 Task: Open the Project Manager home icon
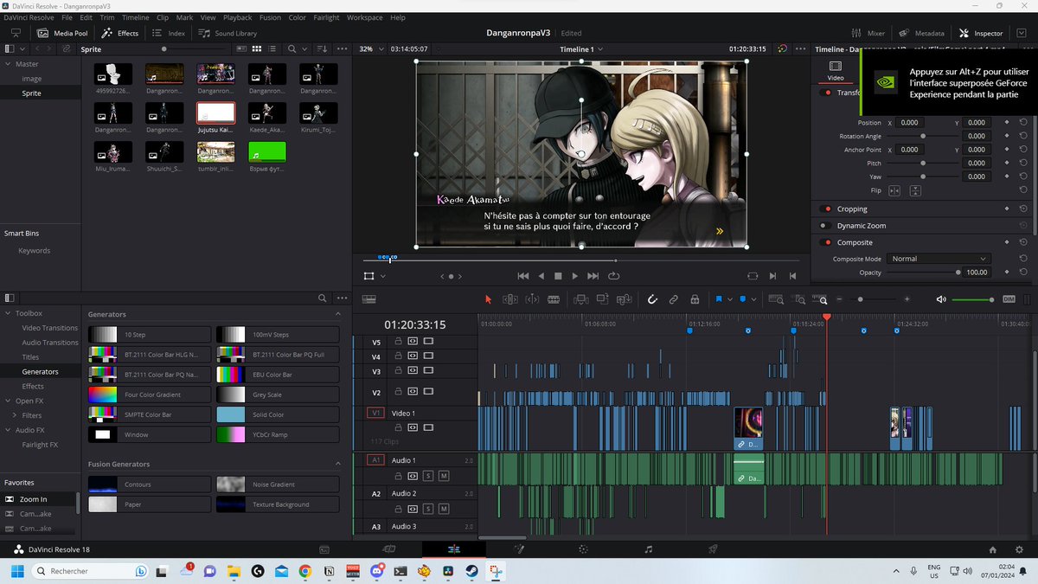click(x=994, y=549)
